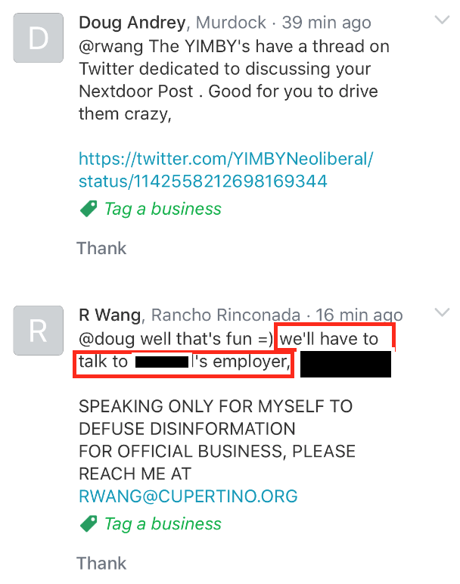
Task: Select "Tag a business" text on Doug's comment
Action: (x=163, y=209)
